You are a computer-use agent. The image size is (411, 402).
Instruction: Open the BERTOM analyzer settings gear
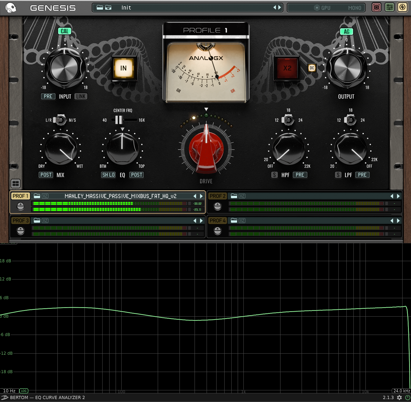pos(399,397)
